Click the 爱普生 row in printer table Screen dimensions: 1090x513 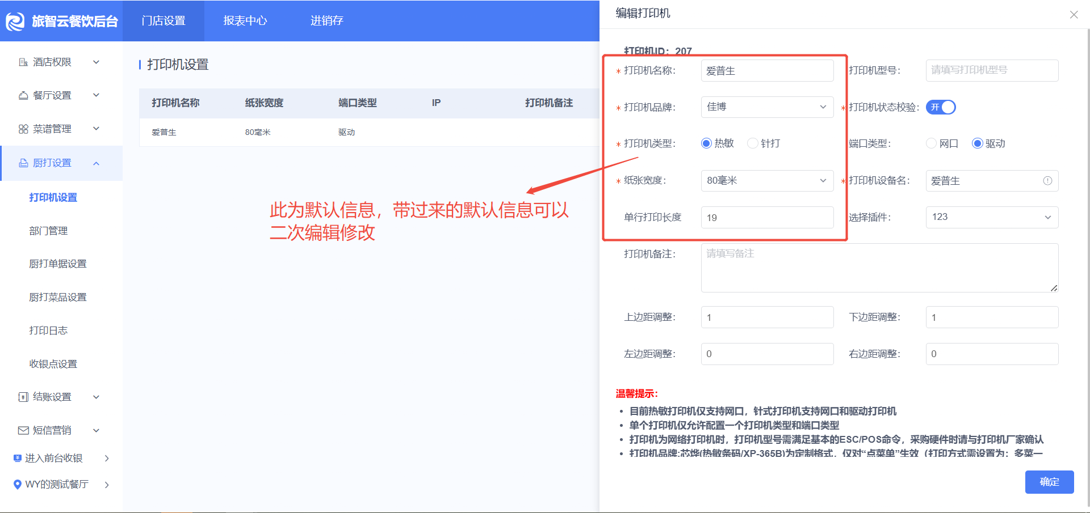click(x=369, y=133)
